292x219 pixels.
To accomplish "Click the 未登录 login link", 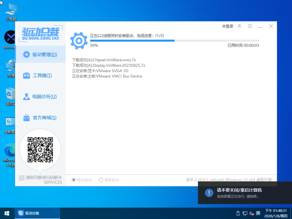I will pos(228,26).
